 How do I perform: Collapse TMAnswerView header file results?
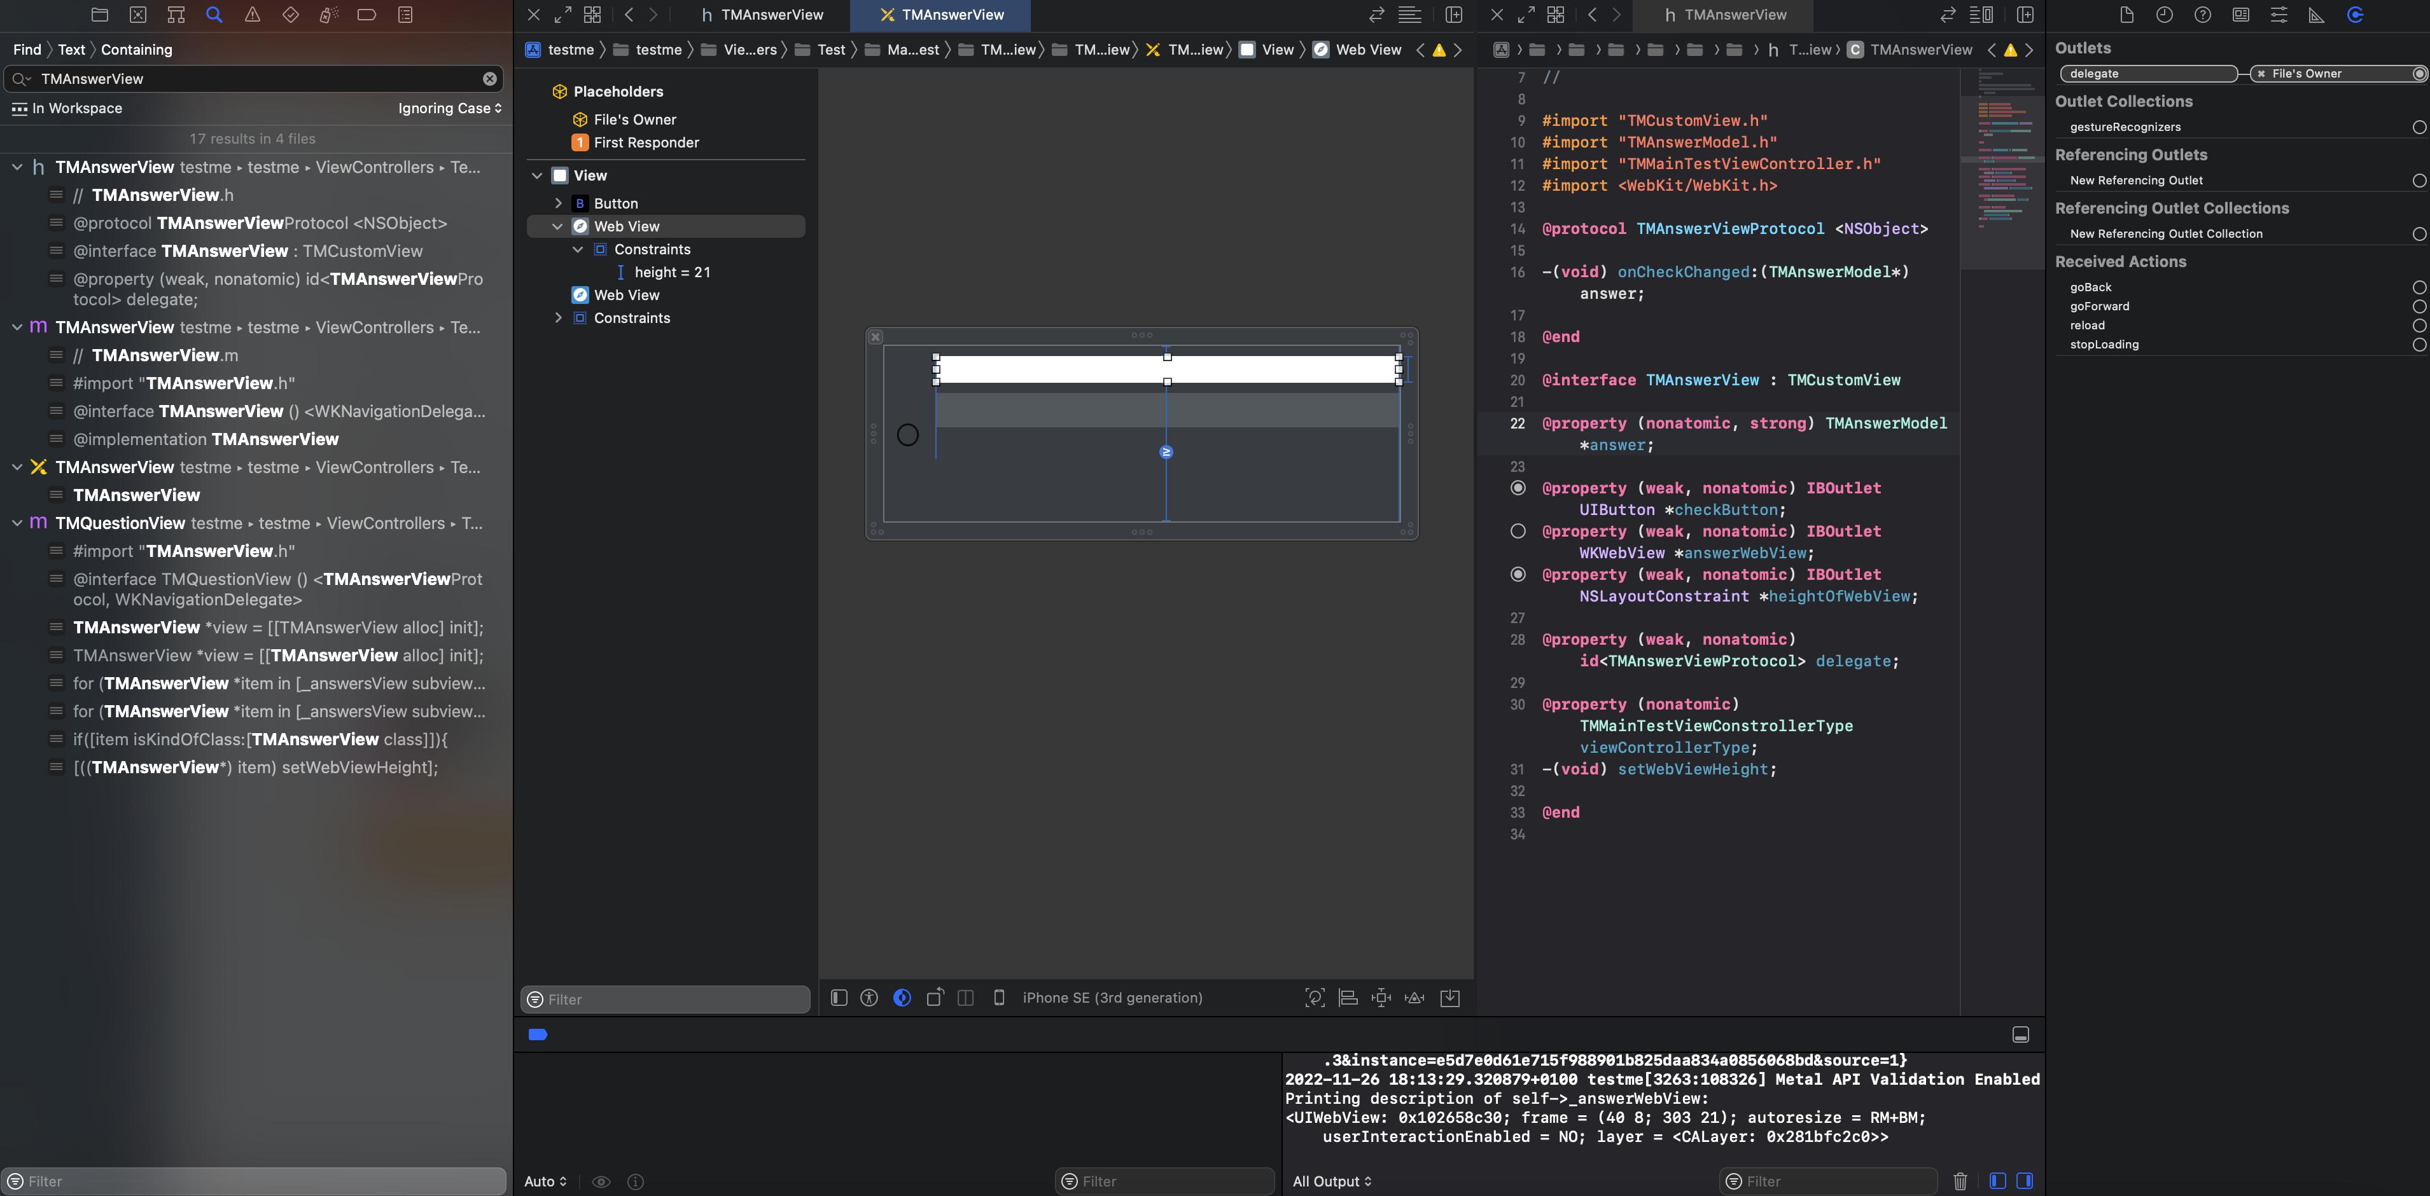[x=17, y=168]
